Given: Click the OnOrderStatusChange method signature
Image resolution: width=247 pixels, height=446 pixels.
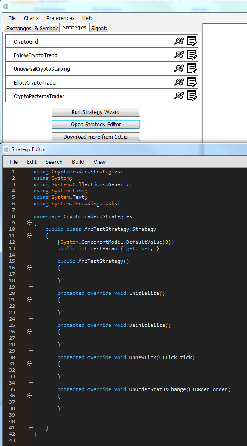Looking at the screenshot, I should point(144,389).
